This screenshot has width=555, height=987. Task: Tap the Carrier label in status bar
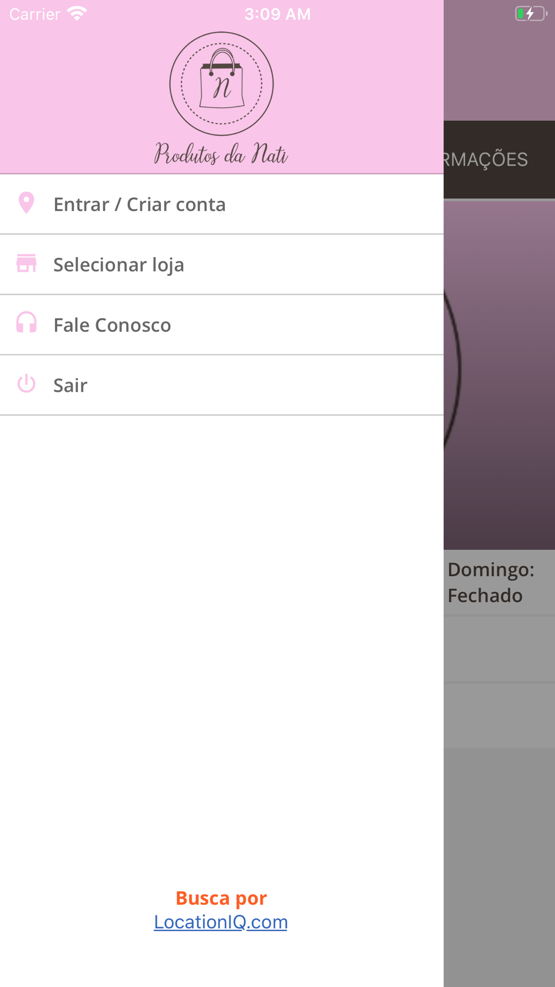point(34,14)
